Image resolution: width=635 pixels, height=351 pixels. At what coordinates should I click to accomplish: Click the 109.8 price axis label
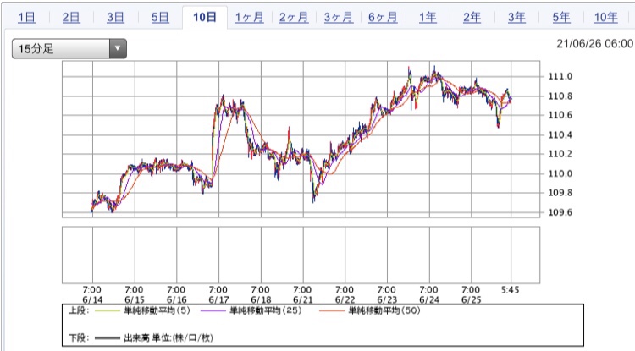(x=560, y=193)
